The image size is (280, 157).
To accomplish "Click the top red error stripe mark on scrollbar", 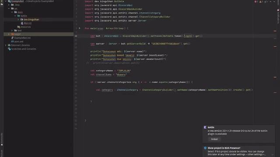I will tap(275, 31).
